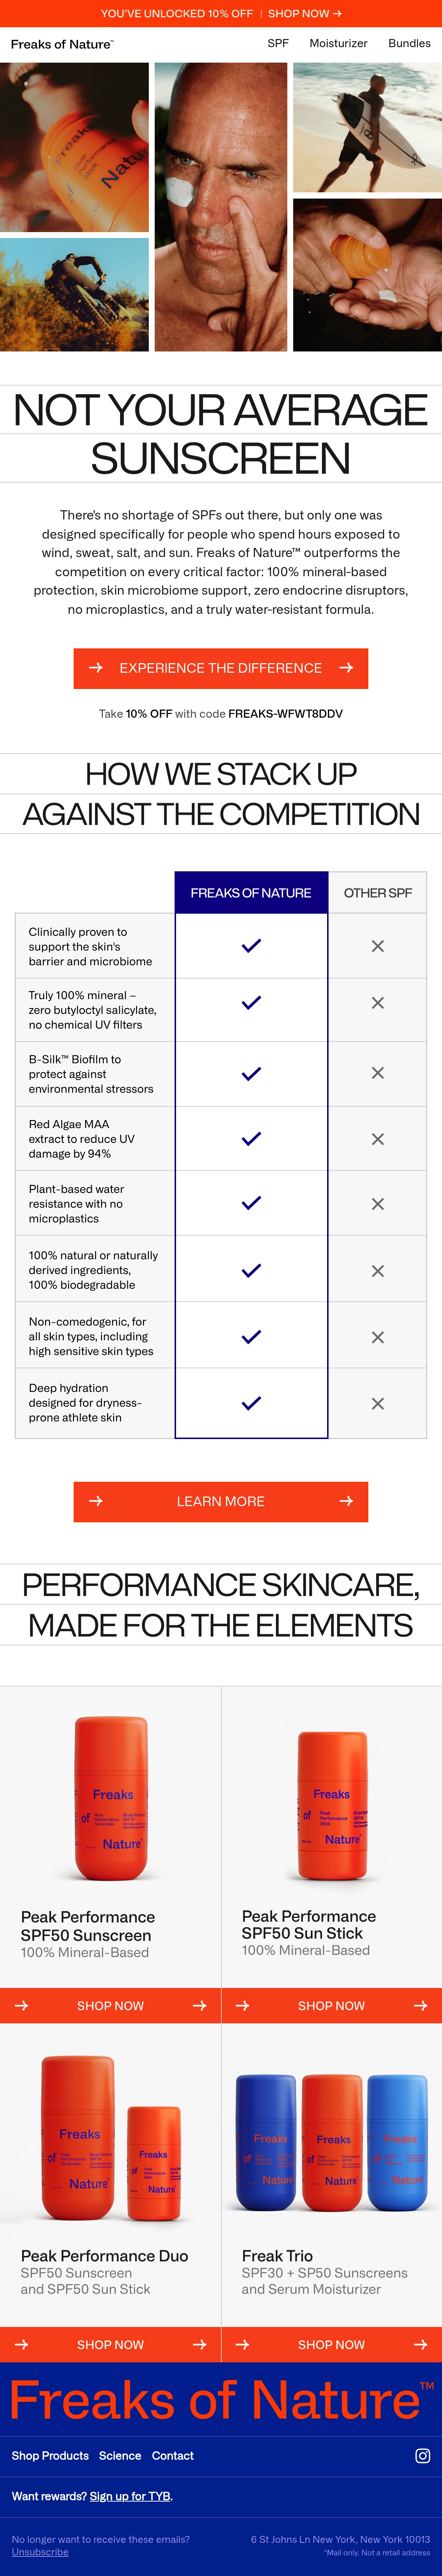Click the X mark for Deep hydration row

pyautogui.click(x=377, y=1403)
